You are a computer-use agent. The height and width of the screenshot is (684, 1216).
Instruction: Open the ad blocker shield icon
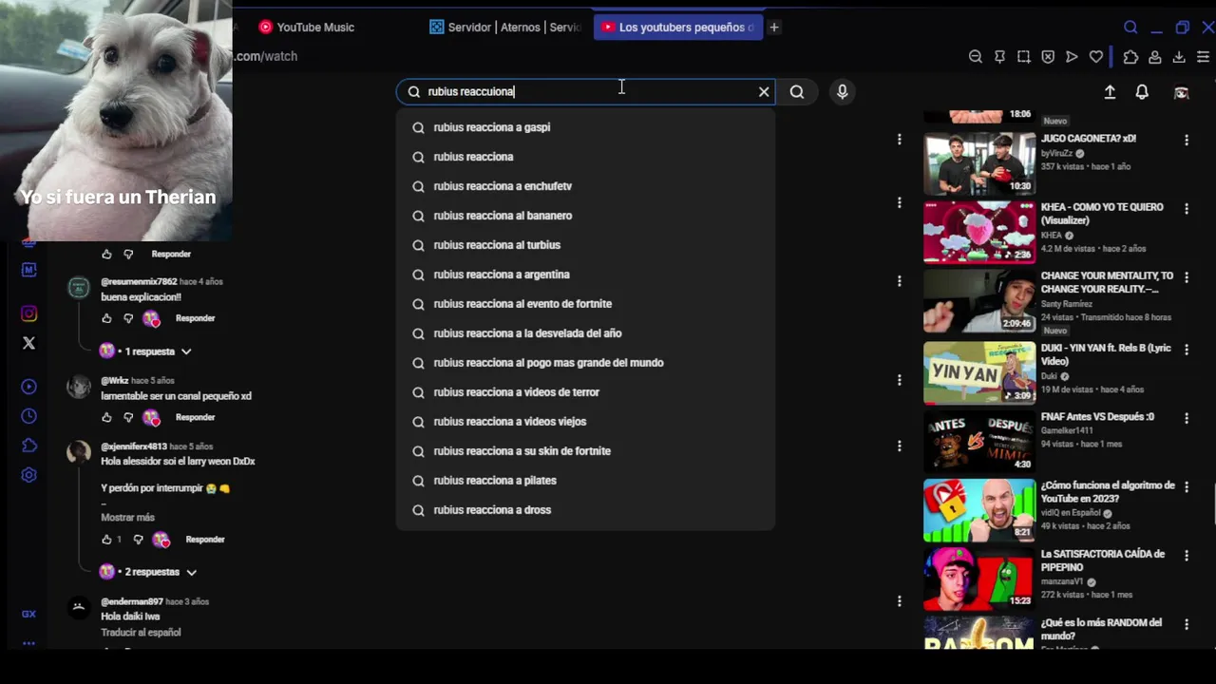(x=1048, y=57)
